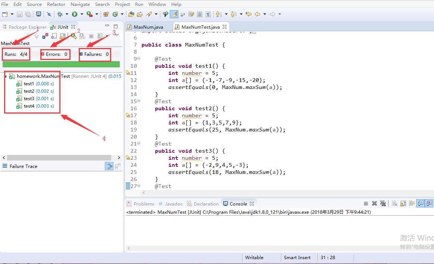Click the Next Annotation arrow icon
434x264 pixels.
(x=219, y=14)
